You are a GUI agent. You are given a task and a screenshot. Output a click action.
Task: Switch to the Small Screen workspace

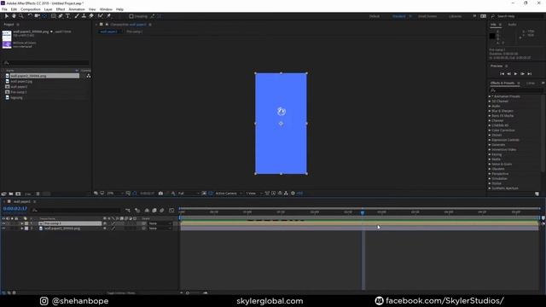(427, 16)
